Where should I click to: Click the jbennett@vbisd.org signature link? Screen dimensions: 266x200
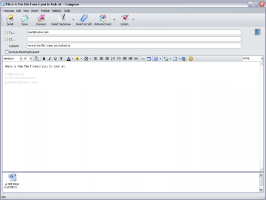(21, 82)
